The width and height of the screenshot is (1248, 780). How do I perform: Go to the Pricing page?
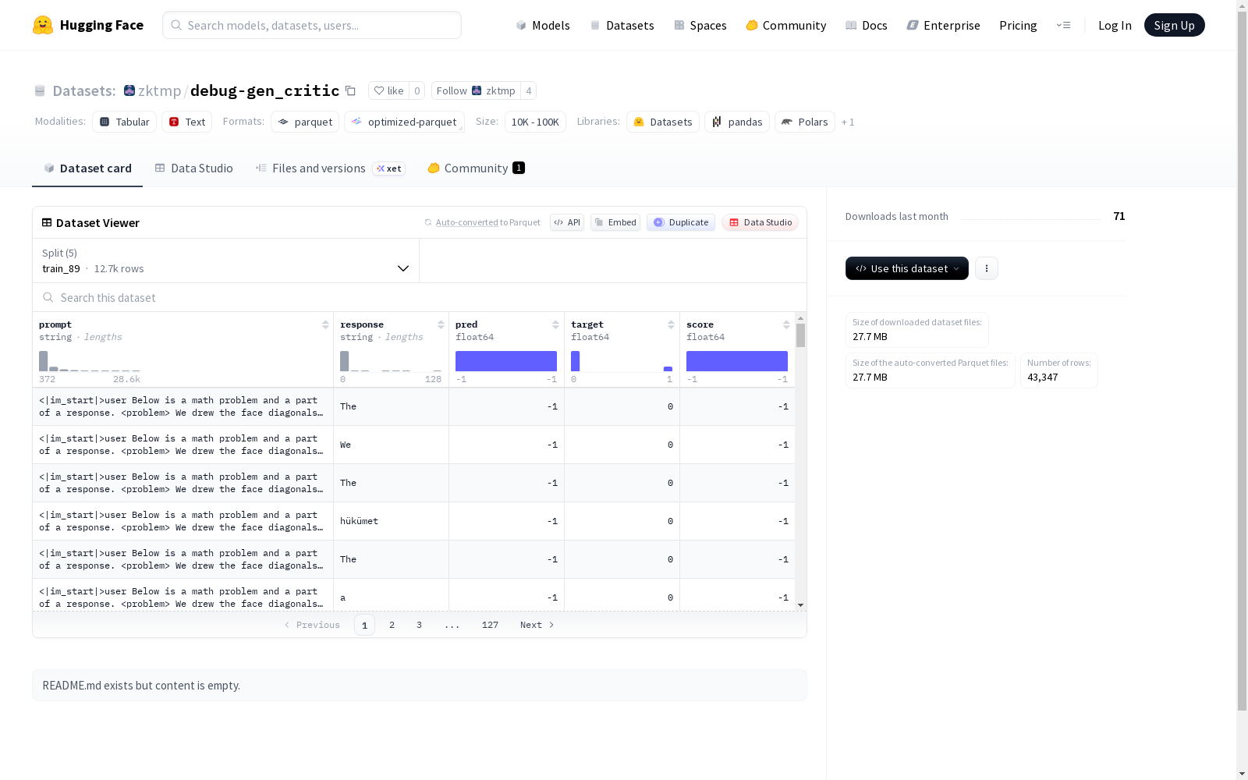point(1018,25)
